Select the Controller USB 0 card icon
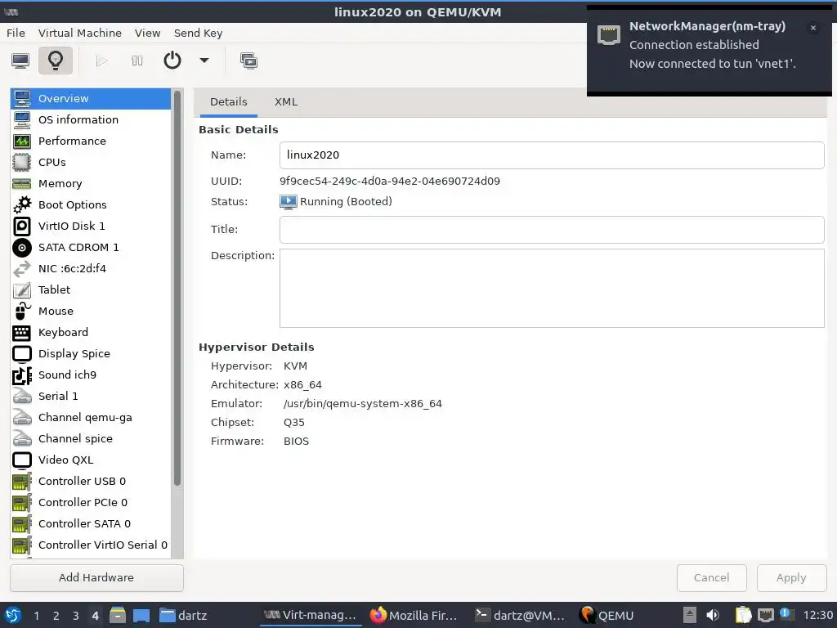 22,481
